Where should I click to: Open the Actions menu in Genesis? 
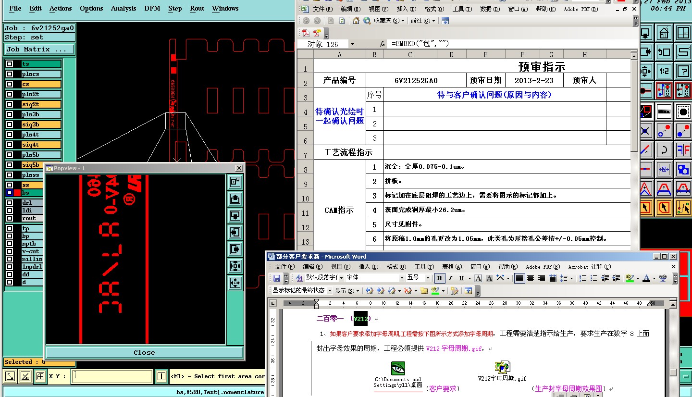[61, 8]
